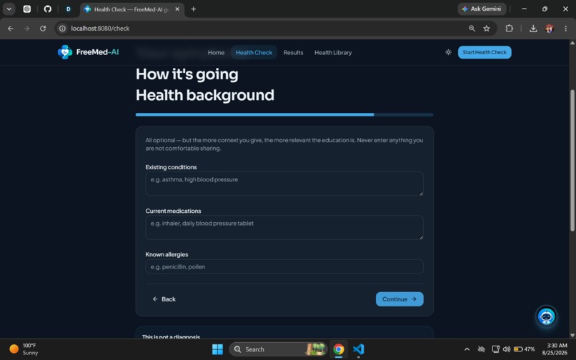Open Health Library navigation item
Screen dimensions: 576x360
[333, 53]
